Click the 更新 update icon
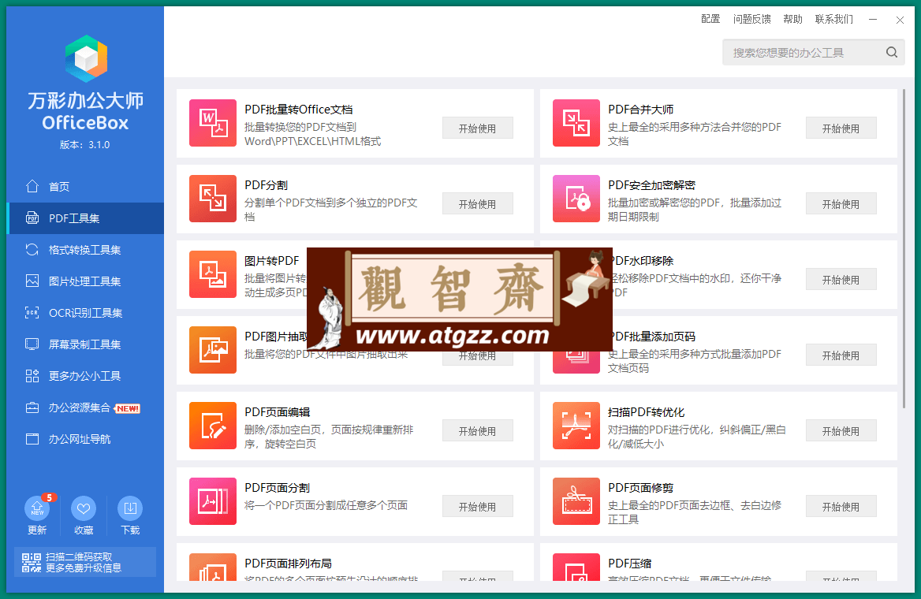This screenshot has width=921, height=599. [37, 508]
